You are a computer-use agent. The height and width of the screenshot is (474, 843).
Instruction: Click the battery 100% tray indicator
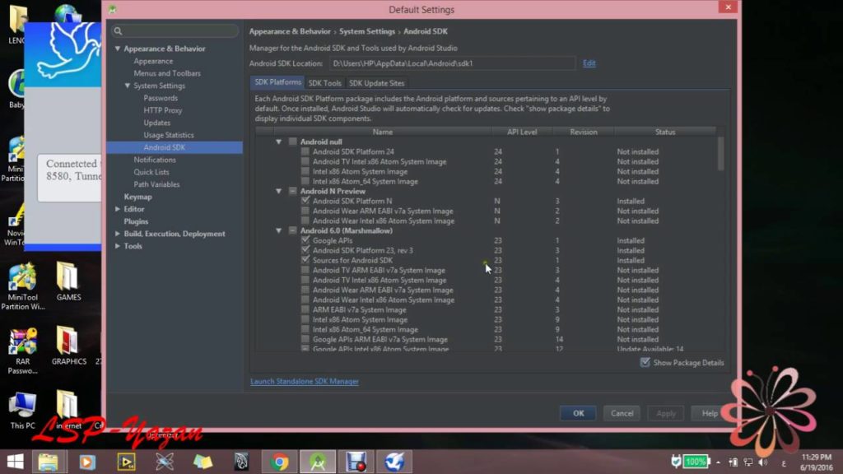click(695, 462)
